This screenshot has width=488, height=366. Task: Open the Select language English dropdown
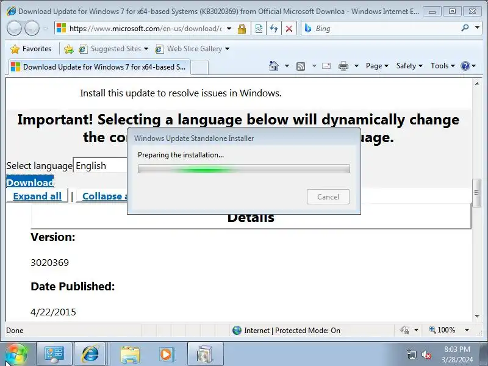(100, 165)
